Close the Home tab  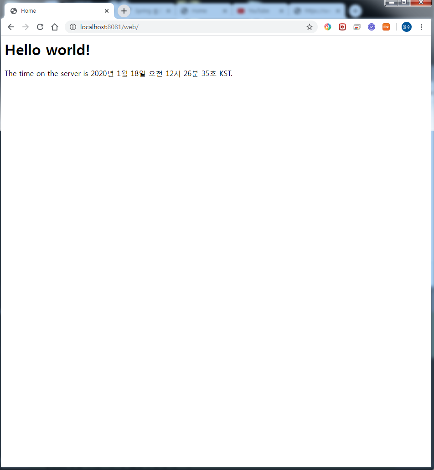pos(107,11)
